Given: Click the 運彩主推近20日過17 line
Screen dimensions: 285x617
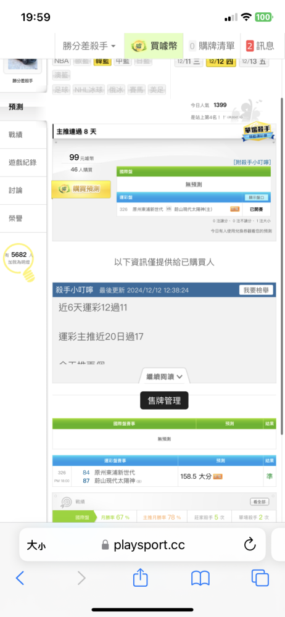Looking at the screenshot, I should (x=101, y=336).
